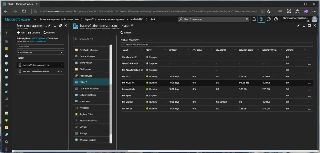Click the tools menu Search (Ctrl+/) box
The image size is (320, 153).
[x=92, y=39]
